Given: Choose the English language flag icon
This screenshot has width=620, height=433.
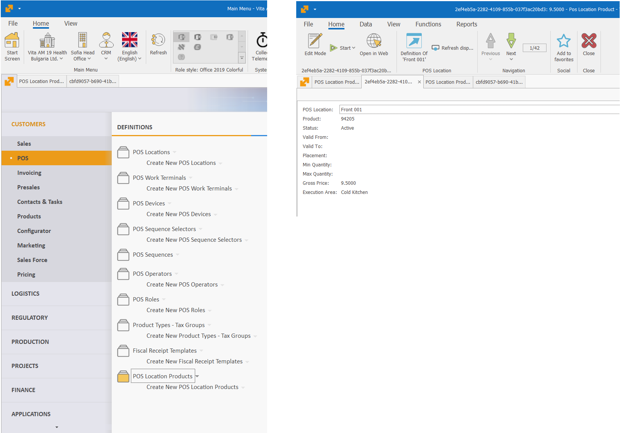Looking at the screenshot, I should pos(130,40).
